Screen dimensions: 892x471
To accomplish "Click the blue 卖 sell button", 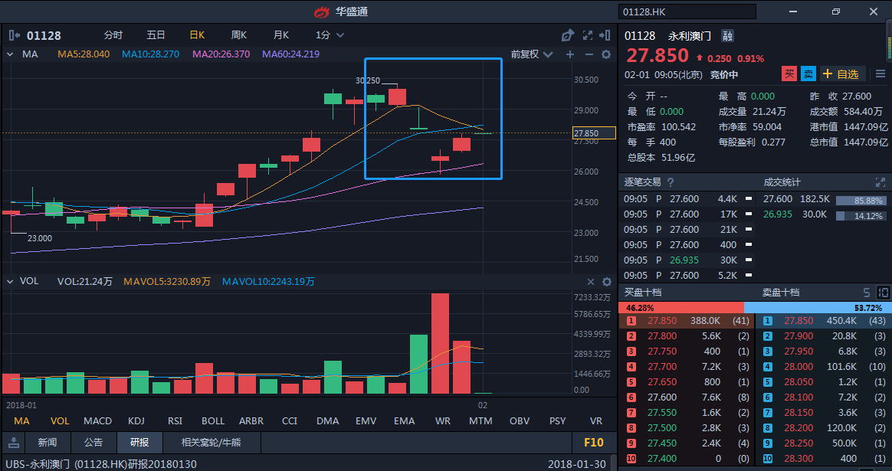I will [x=808, y=74].
